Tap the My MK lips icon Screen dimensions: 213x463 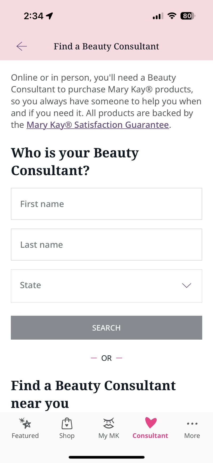pyautogui.click(x=109, y=423)
